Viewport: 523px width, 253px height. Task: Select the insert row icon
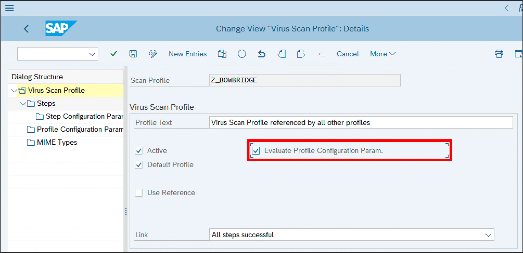(x=321, y=54)
